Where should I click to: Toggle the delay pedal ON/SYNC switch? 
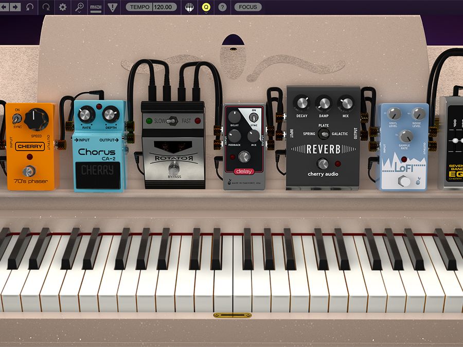click(x=253, y=117)
